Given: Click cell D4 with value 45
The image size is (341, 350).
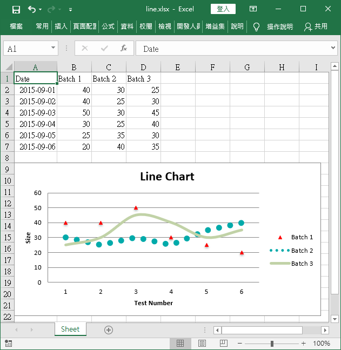Looking at the screenshot, I should tap(143, 112).
